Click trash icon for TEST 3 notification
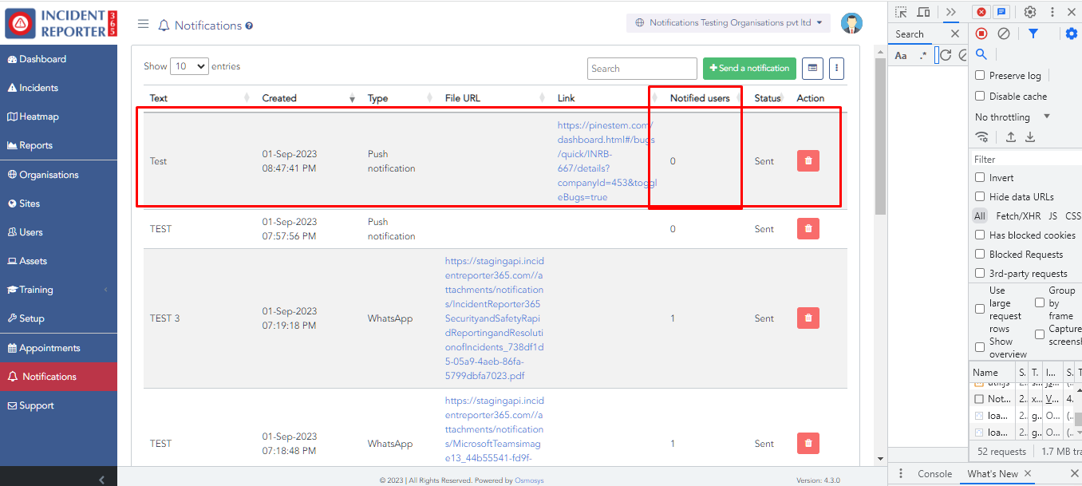This screenshot has height=486, width=1082. 808,318
